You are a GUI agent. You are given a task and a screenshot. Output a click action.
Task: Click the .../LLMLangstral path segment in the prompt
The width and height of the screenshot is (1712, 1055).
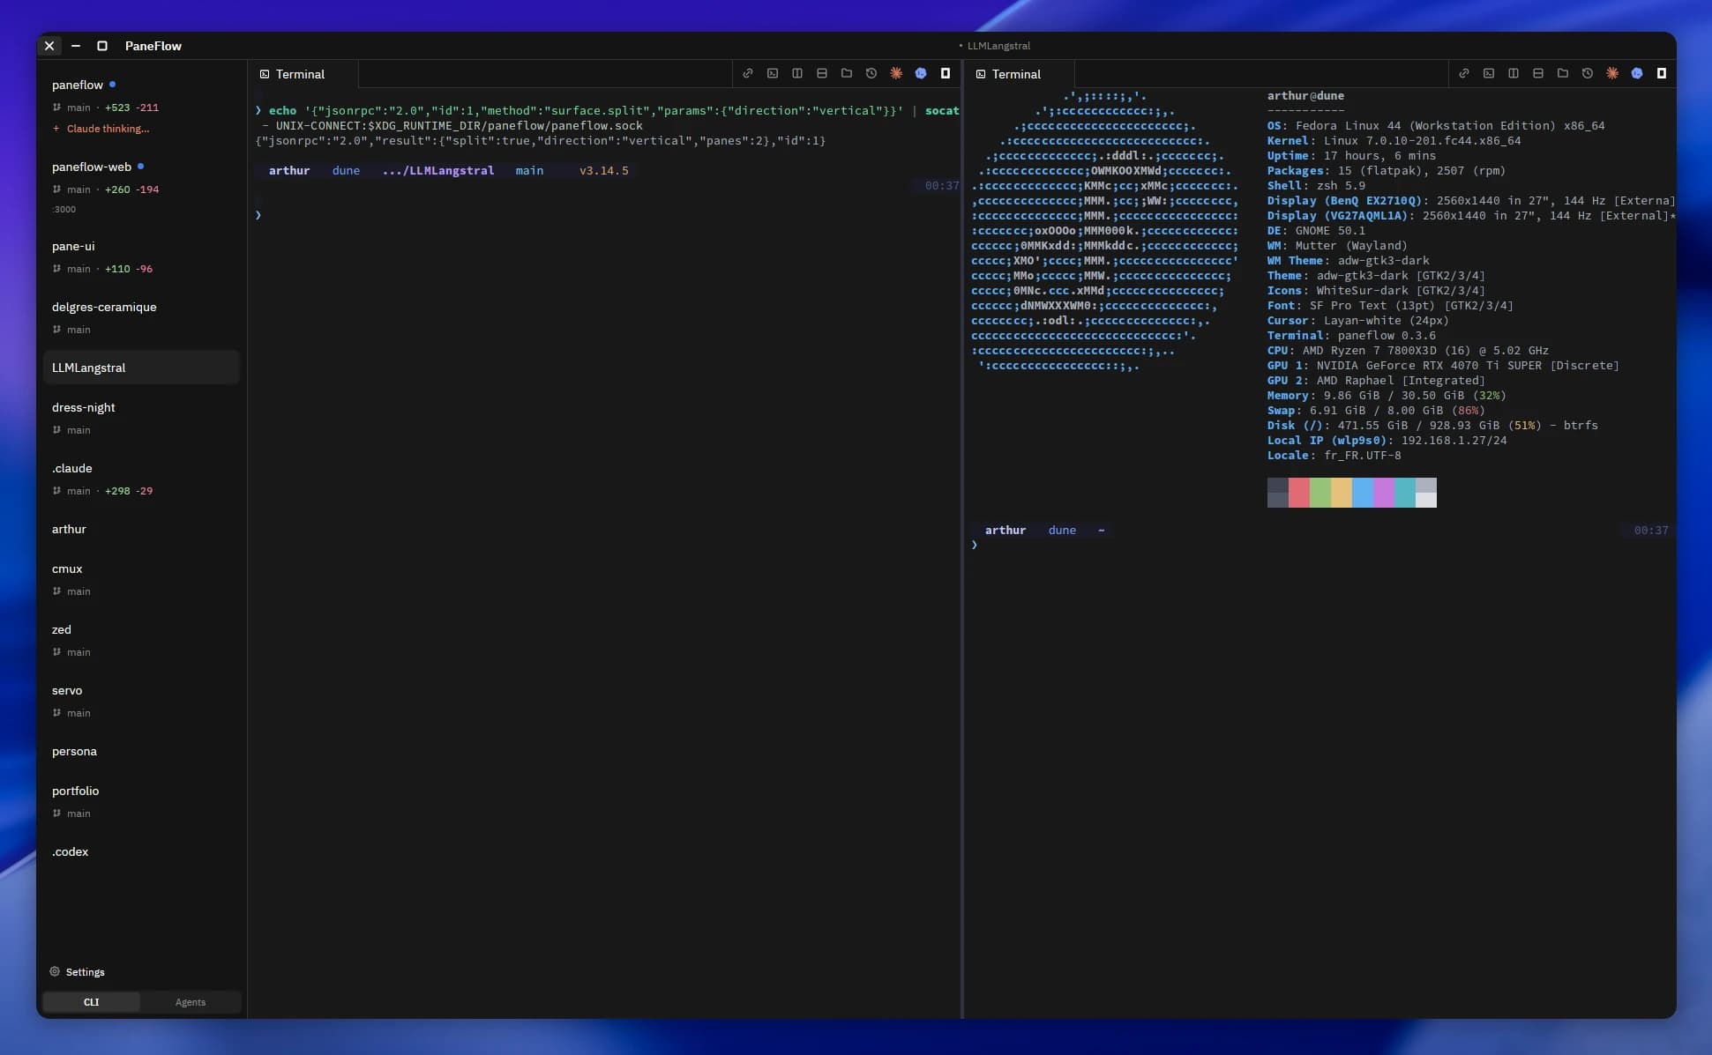tap(437, 171)
